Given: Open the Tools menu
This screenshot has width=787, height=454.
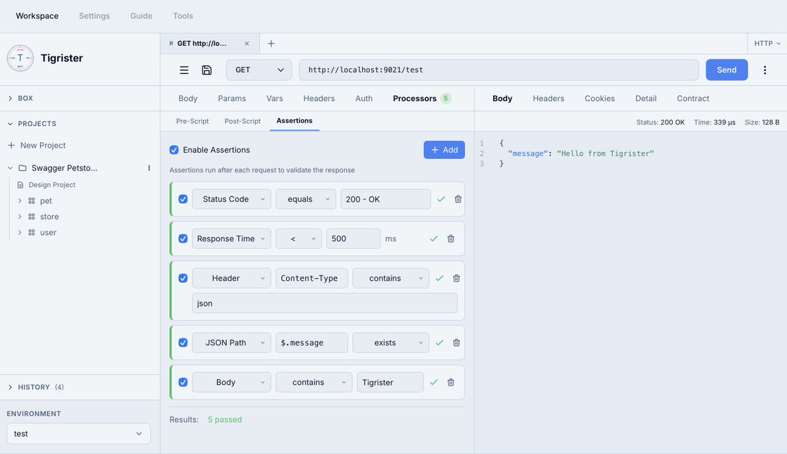Looking at the screenshot, I should pos(183,16).
